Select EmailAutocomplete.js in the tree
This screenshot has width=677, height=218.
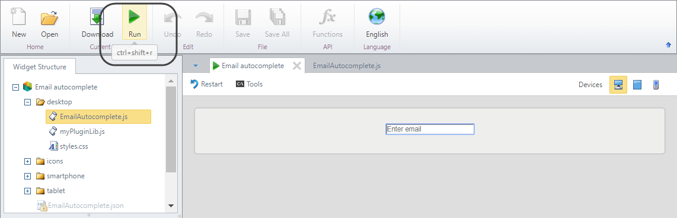pyautogui.click(x=98, y=117)
